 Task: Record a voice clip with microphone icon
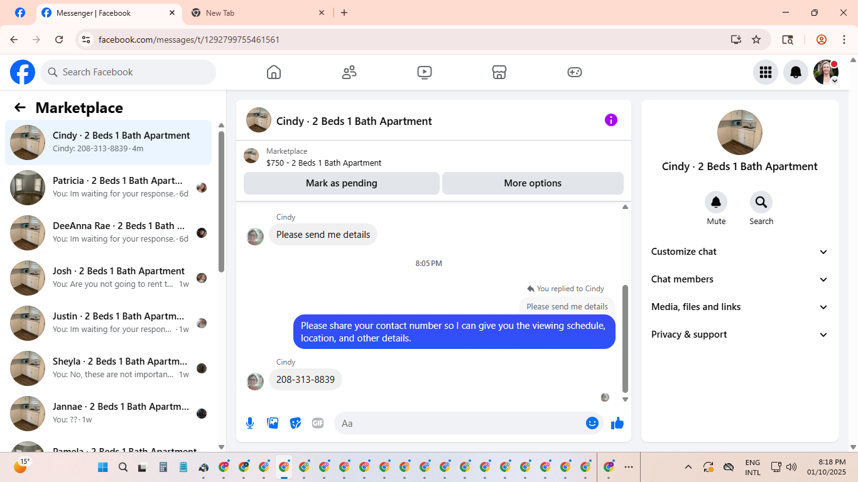[x=250, y=423]
